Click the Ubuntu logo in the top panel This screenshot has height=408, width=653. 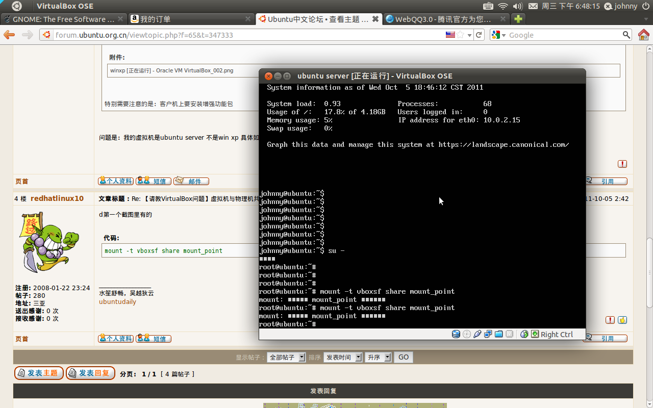tap(17, 6)
